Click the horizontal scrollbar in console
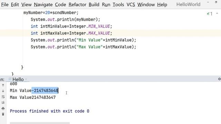Screen dimensions: 221x124 click(x=40, y=123)
